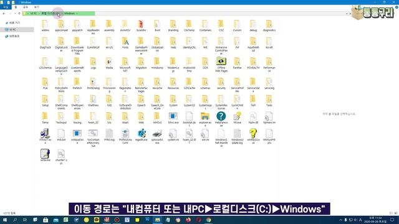Select the system.ini file
This screenshot has height=224, width=399.
click(x=173, y=135)
